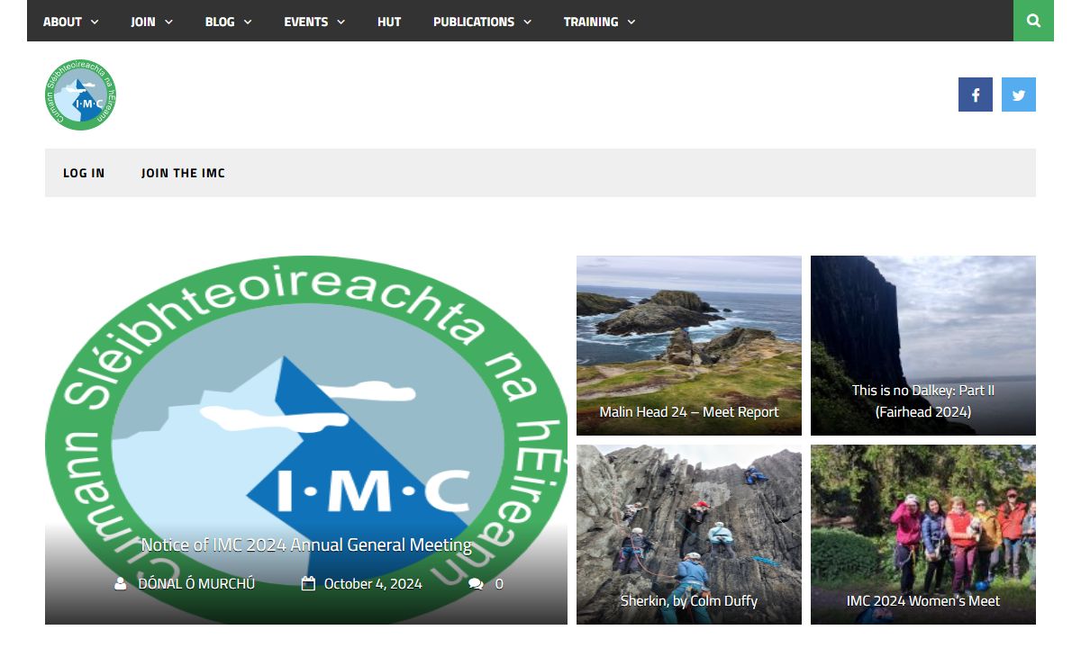Click JOIN THE IMC link
This screenshot has height=666, width=1081.
pyautogui.click(x=183, y=173)
